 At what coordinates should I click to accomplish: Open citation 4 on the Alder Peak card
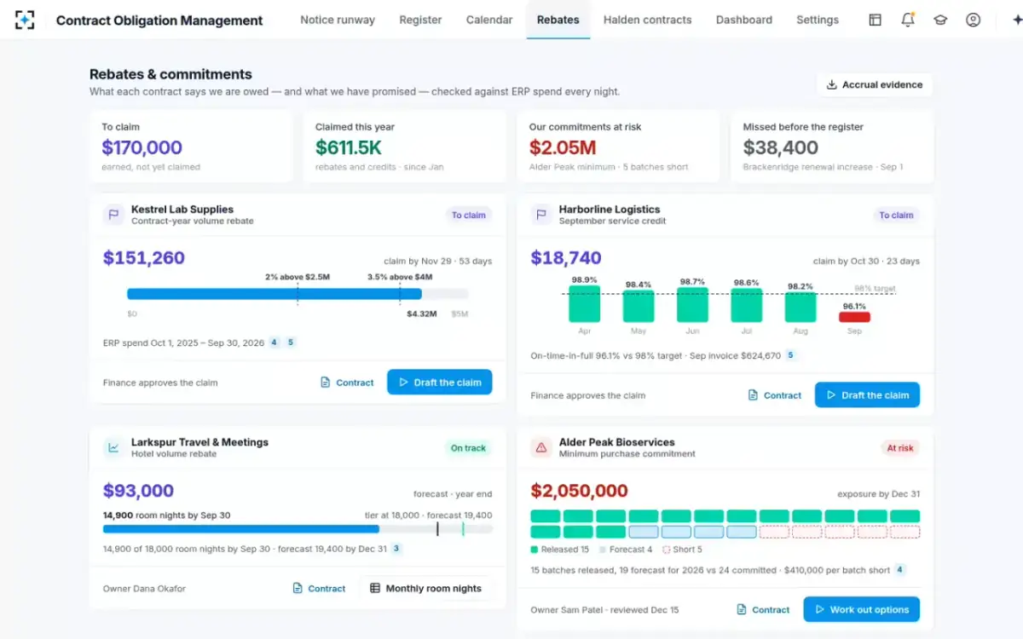coord(899,570)
